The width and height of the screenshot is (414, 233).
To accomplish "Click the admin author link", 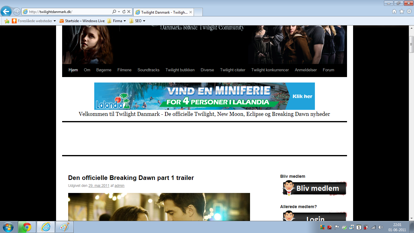I will (x=119, y=186).
